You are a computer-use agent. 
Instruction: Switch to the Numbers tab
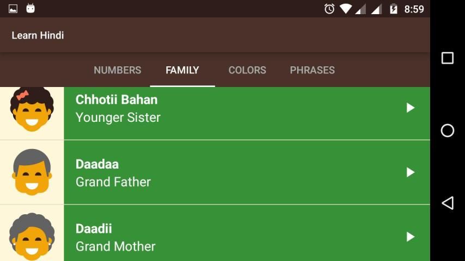117,70
